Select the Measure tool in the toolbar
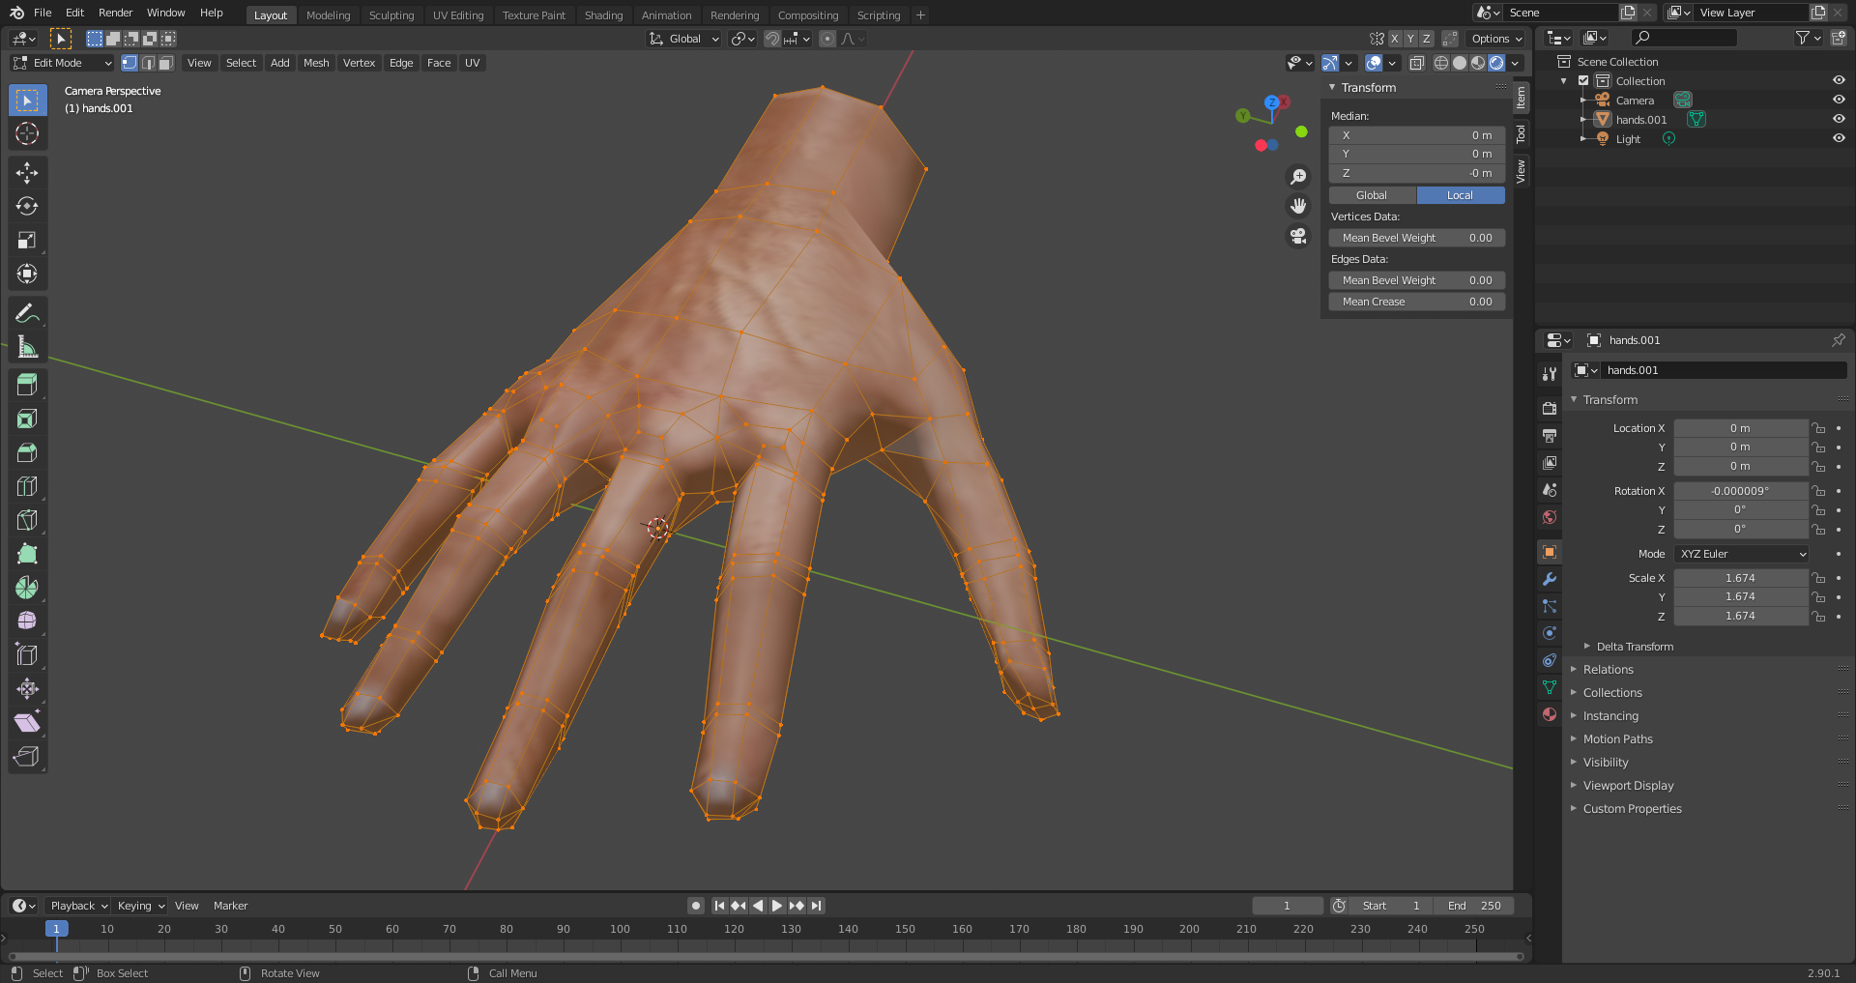 (27, 346)
